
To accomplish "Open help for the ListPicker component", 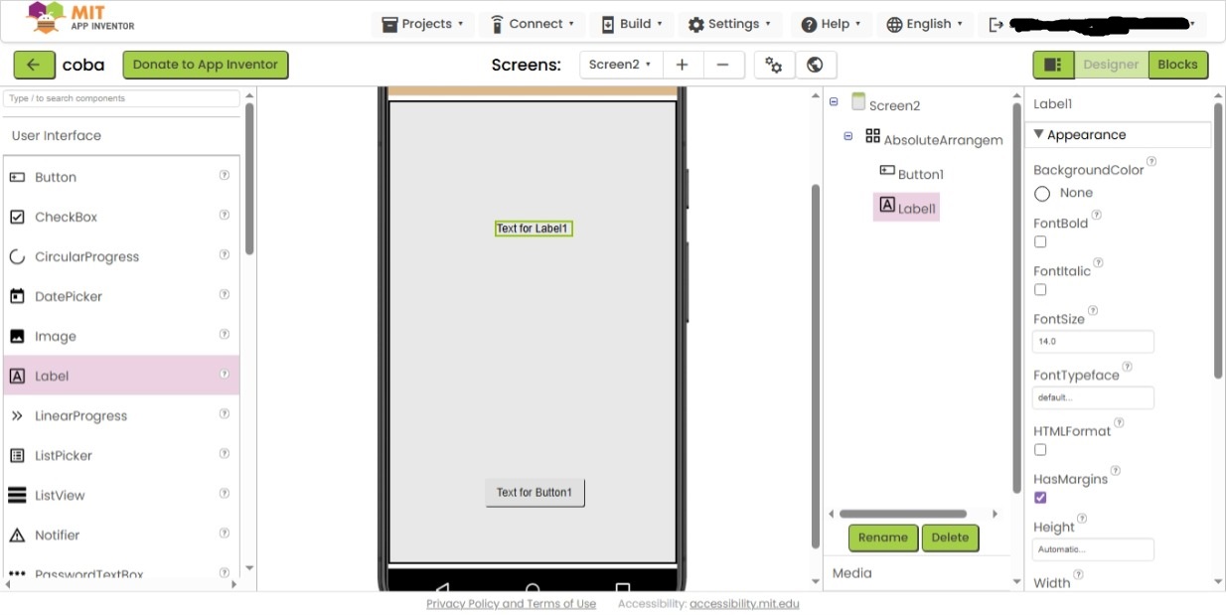I will tap(225, 453).
